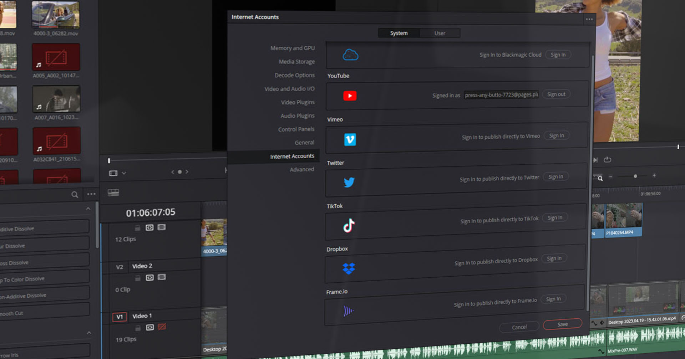Sign in to Twitter

pyautogui.click(x=556, y=177)
